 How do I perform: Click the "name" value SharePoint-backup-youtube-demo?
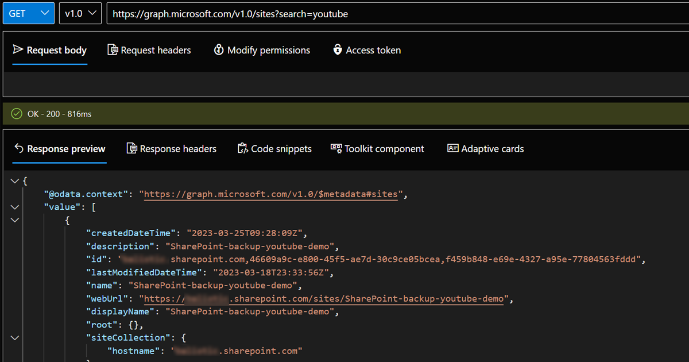(x=213, y=286)
